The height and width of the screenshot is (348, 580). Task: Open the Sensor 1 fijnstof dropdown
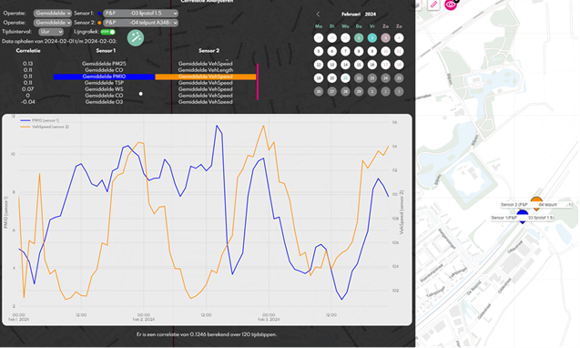click(x=140, y=14)
